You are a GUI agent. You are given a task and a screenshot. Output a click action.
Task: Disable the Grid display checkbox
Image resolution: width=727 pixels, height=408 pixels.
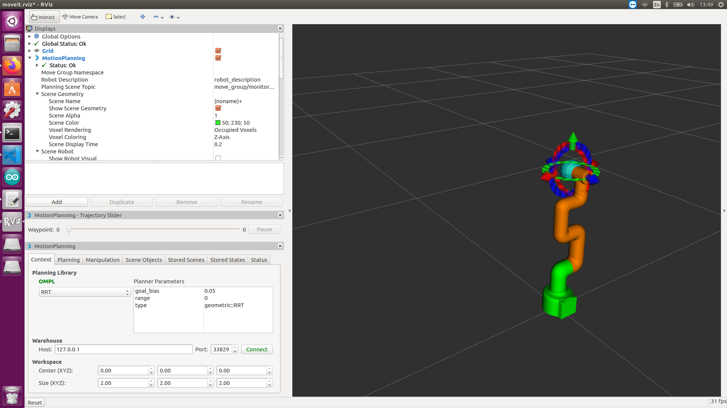218,51
